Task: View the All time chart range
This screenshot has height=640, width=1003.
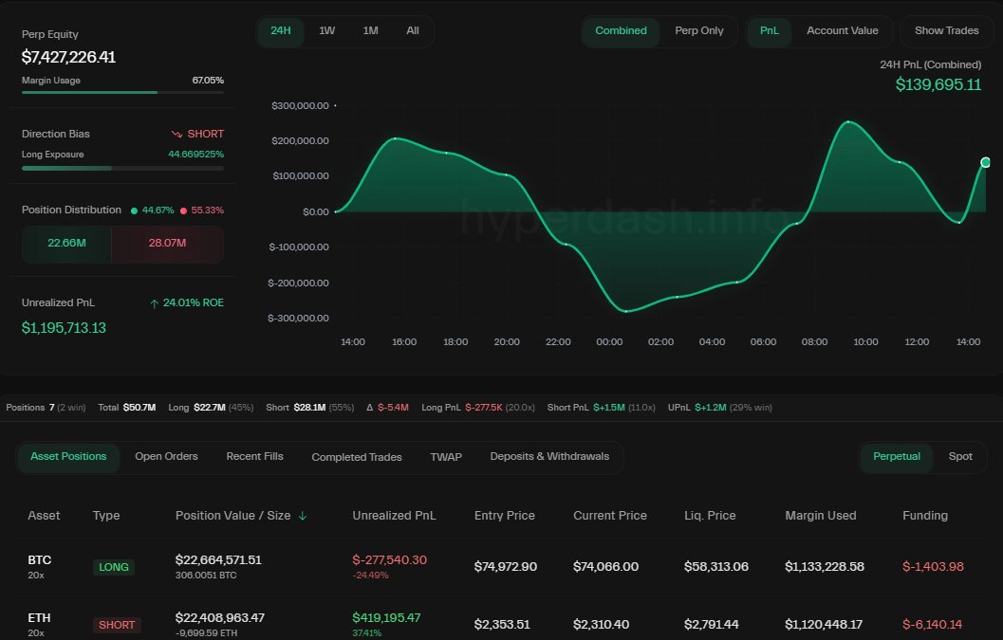Action: [412, 30]
